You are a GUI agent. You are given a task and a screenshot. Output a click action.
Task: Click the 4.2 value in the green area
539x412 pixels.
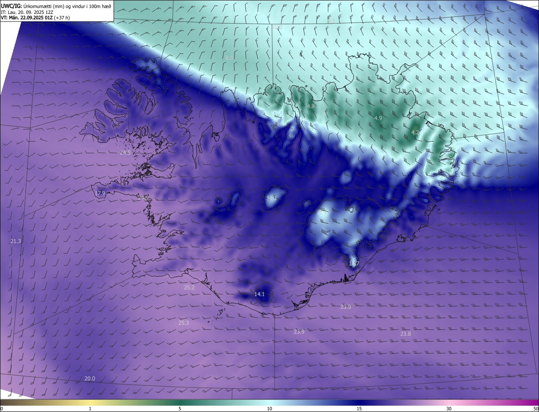pyautogui.click(x=415, y=132)
